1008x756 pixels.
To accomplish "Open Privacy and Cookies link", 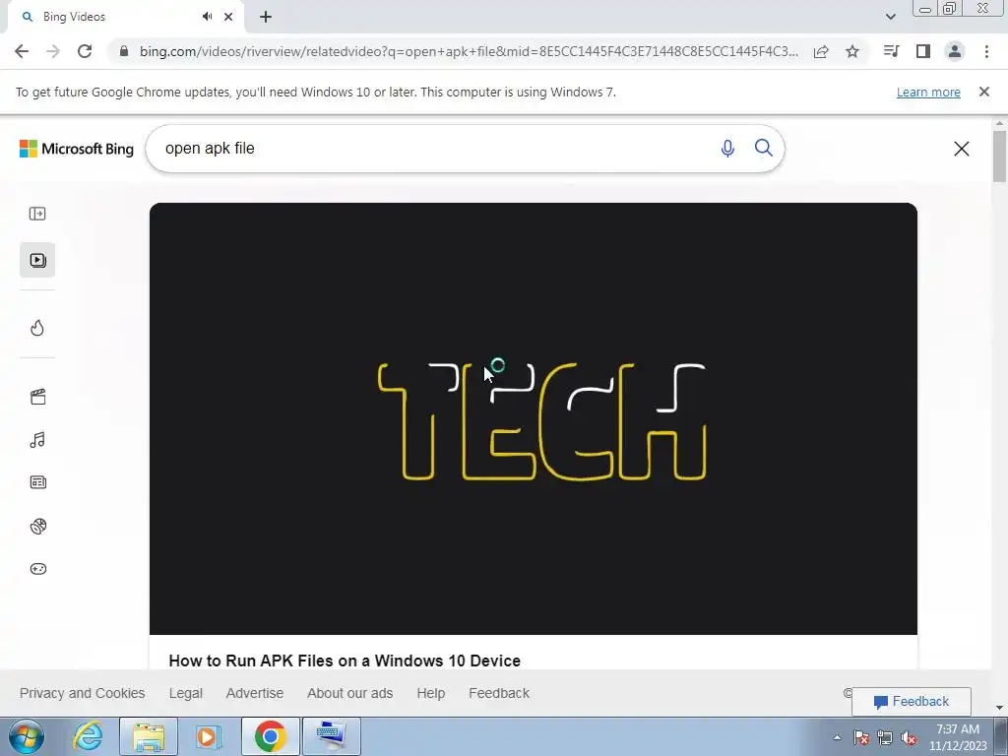I will pos(83,693).
